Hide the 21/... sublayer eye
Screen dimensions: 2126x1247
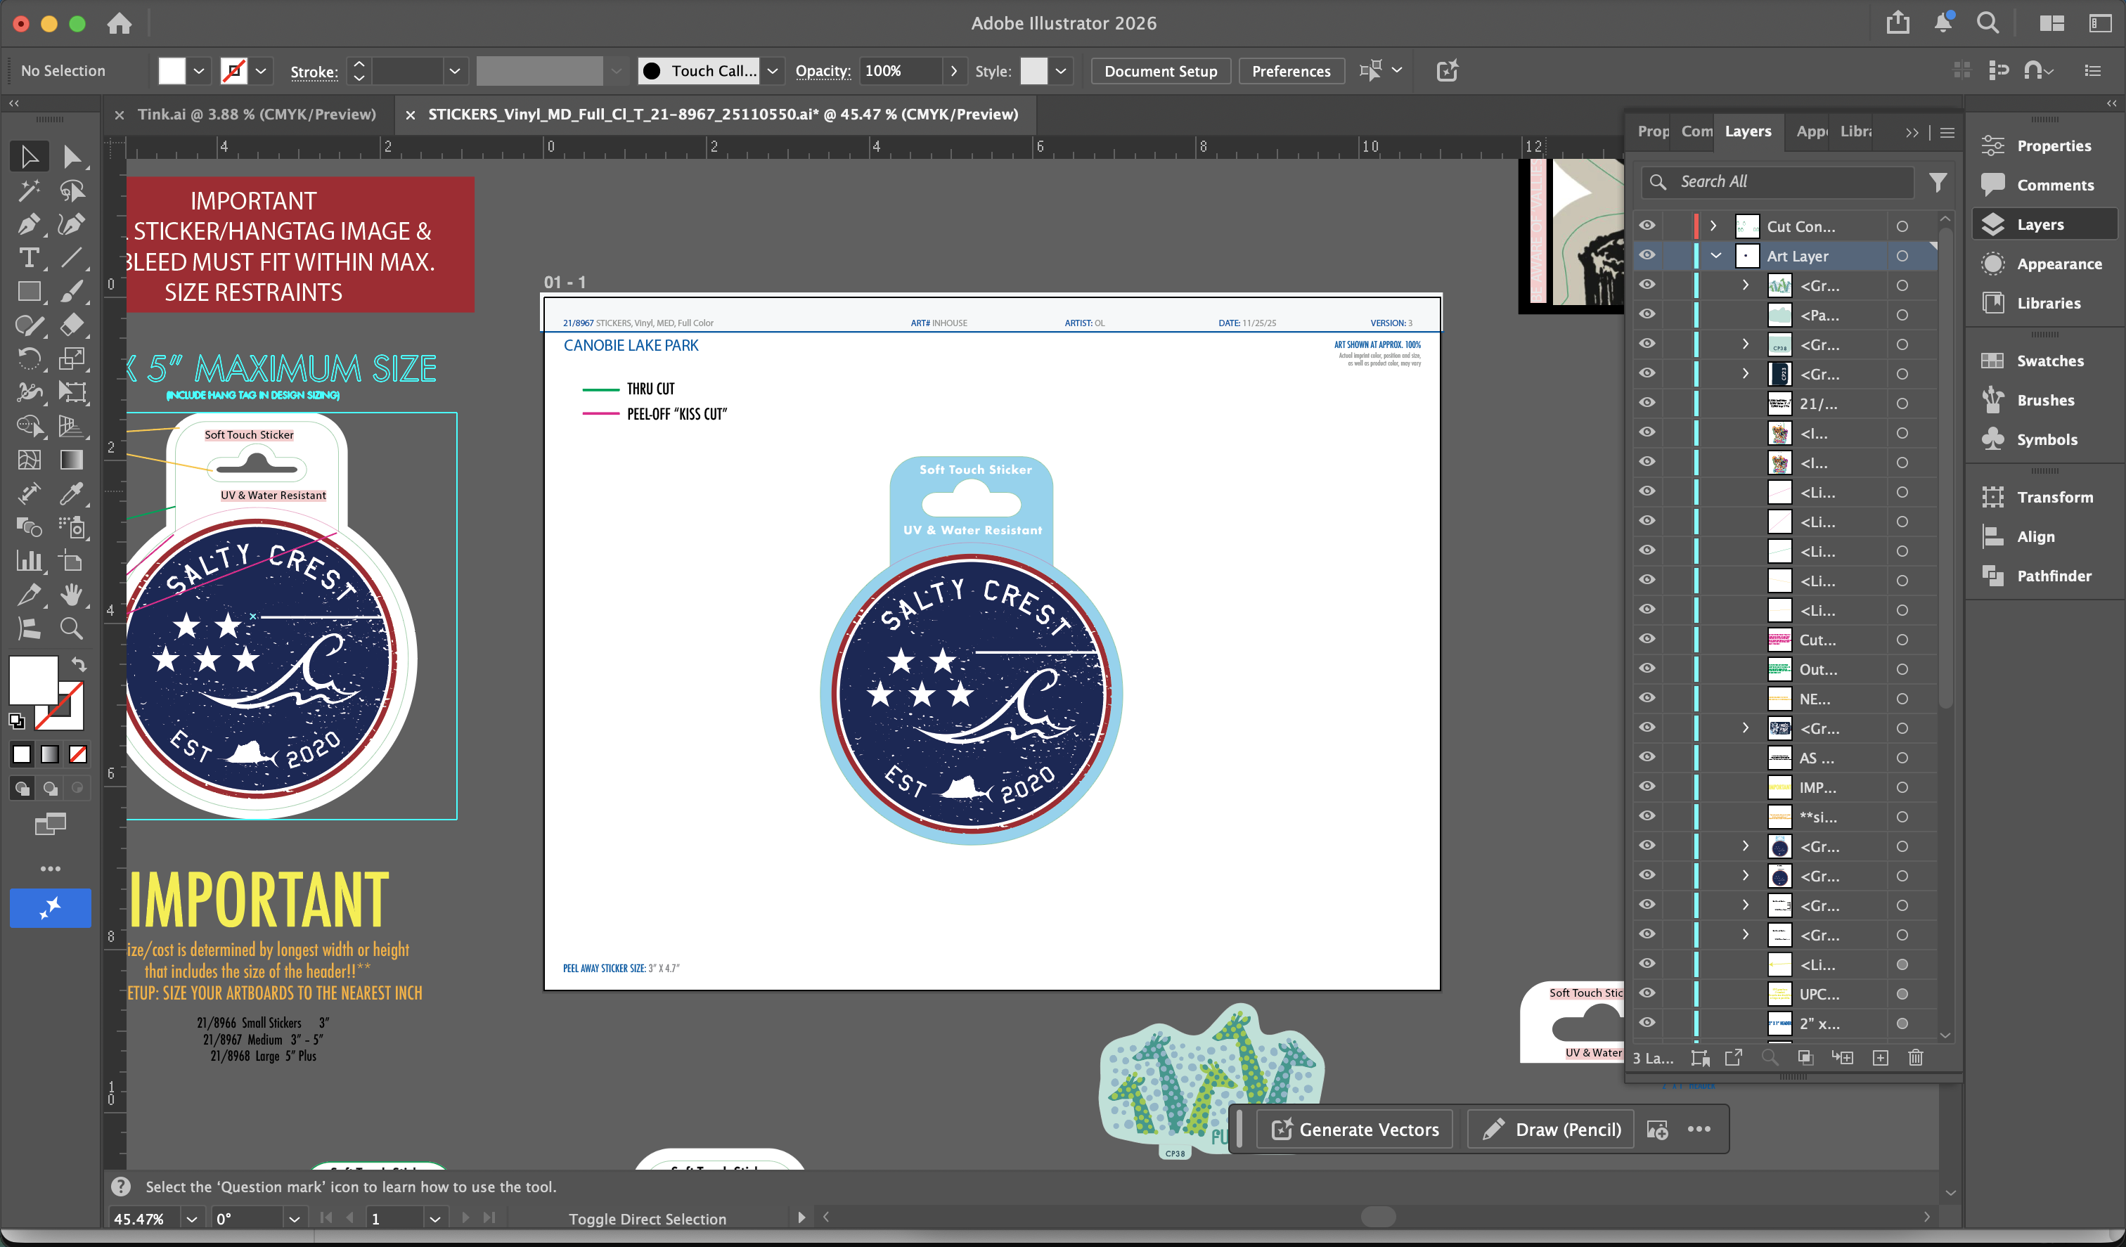tap(1647, 403)
